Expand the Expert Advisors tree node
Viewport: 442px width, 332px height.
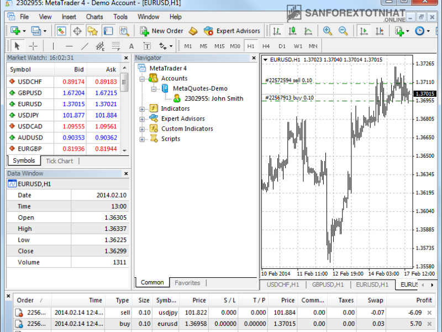142,119
